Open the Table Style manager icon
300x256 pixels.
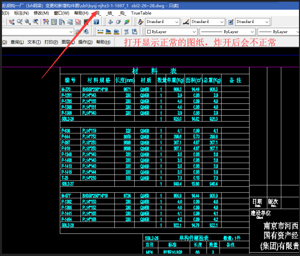point(231,22)
